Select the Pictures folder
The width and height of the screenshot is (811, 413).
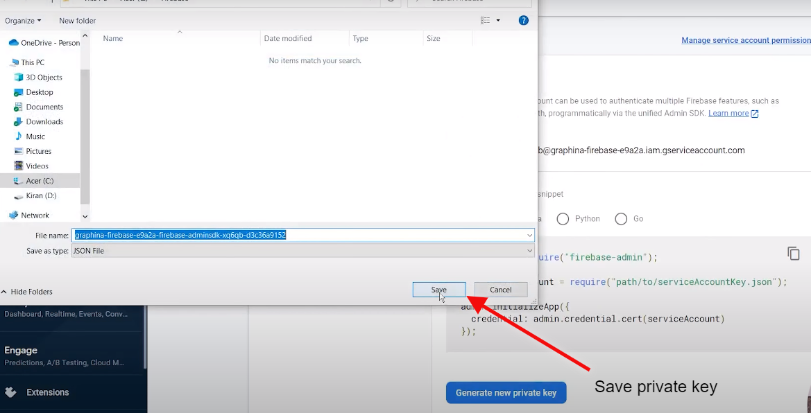point(33,152)
